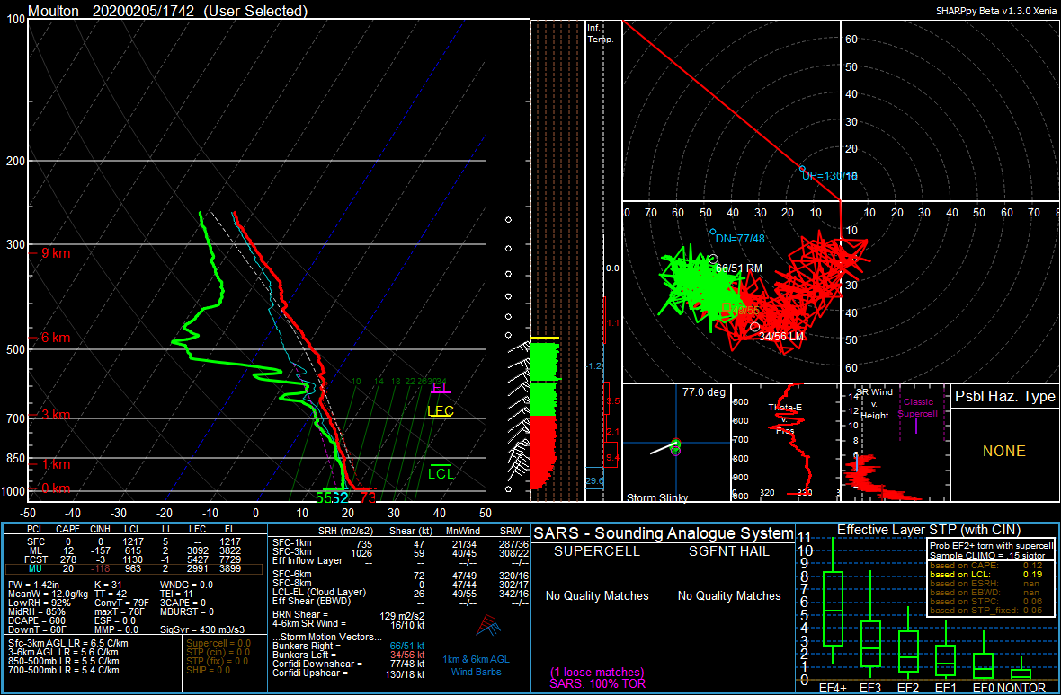Click the magenta EL marker on the Skew-T
This screenshot has height=695, width=1061.
click(x=441, y=388)
